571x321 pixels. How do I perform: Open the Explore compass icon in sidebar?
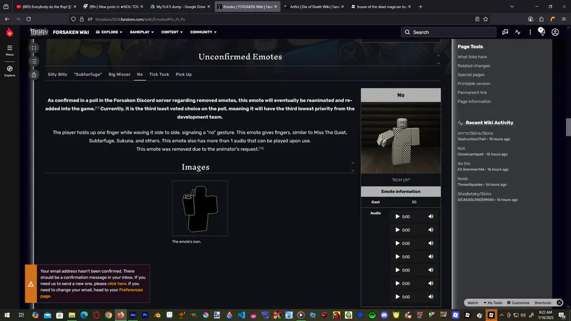(x=10, y=71)
